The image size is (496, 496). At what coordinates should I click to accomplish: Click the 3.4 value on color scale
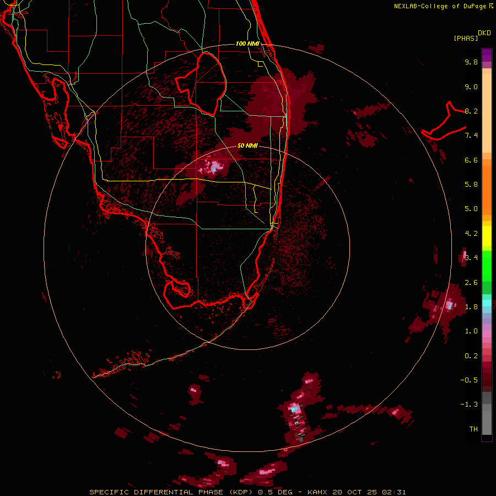pyautogui.click(x=471, y=257)
